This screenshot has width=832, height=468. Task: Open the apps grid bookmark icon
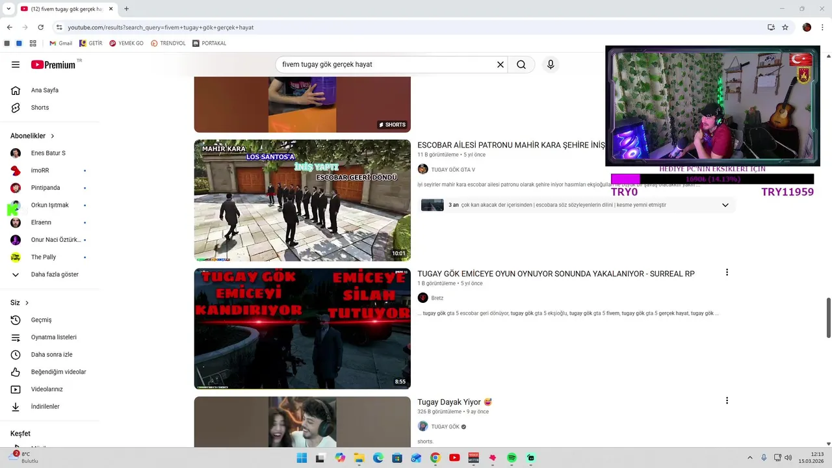pos(33,44)
